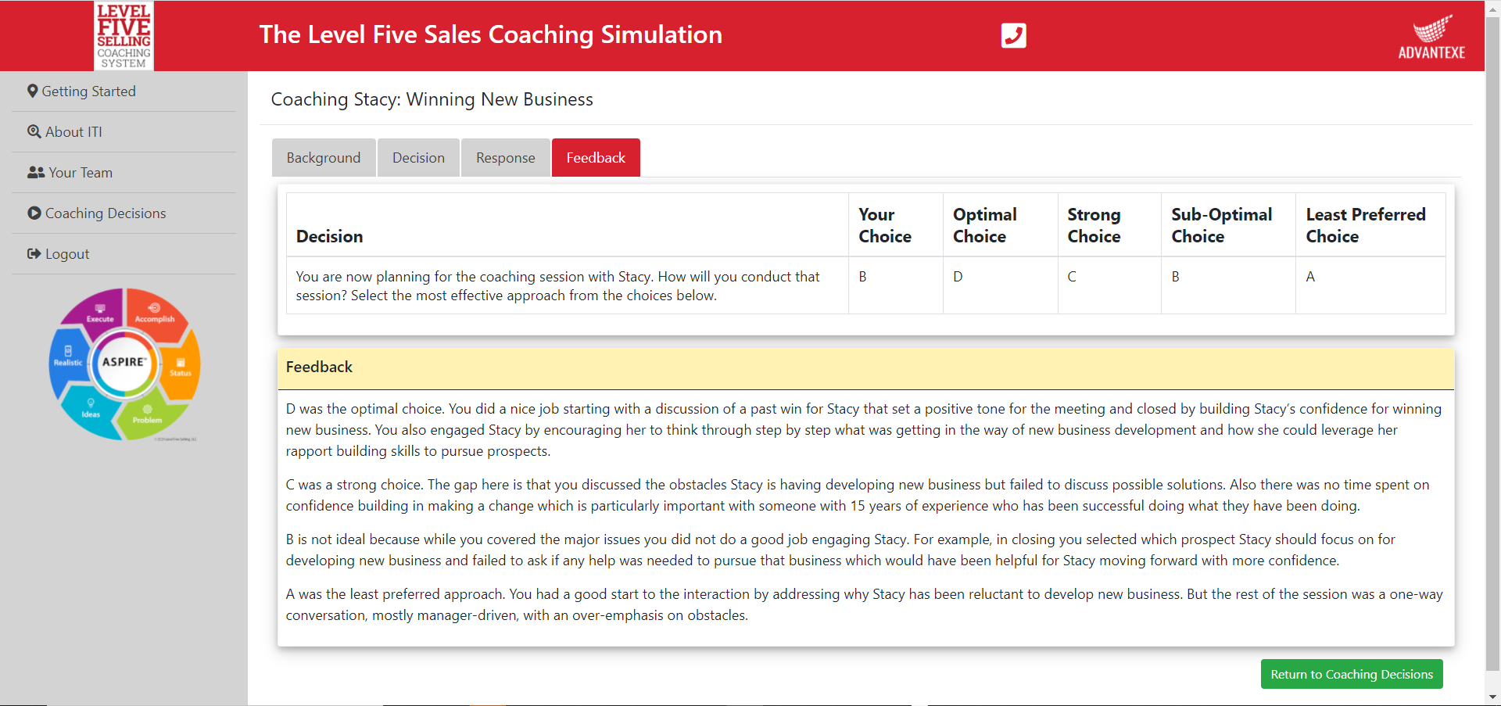Click the Logout arrow icon

(x=34, y=253)
